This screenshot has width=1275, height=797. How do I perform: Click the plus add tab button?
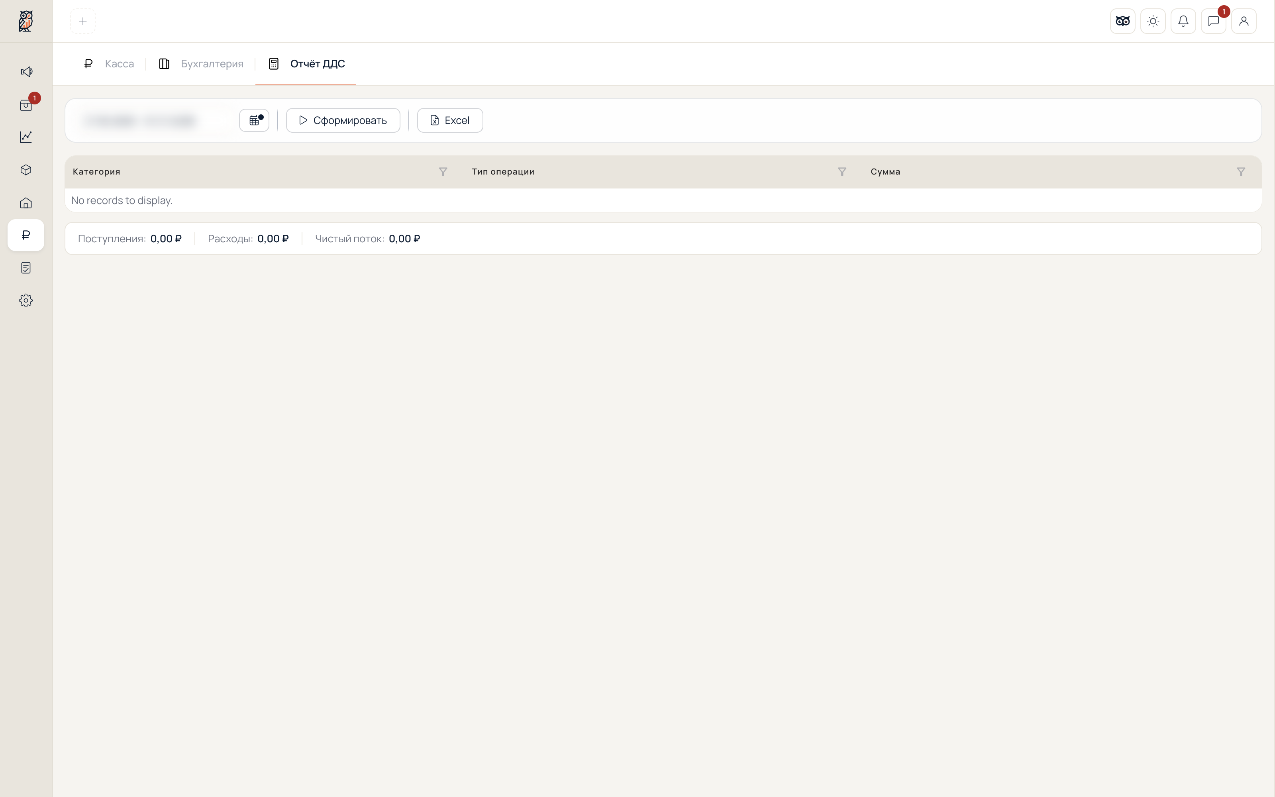coord(83,21)
